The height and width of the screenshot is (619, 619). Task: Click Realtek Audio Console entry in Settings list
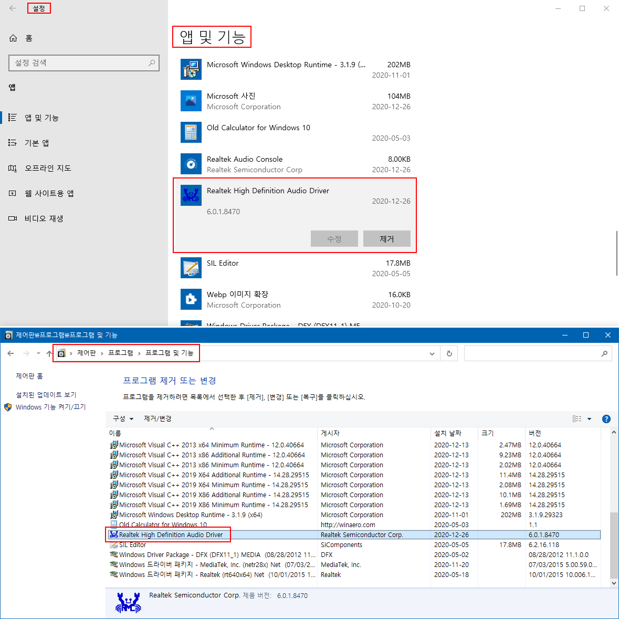295,164
